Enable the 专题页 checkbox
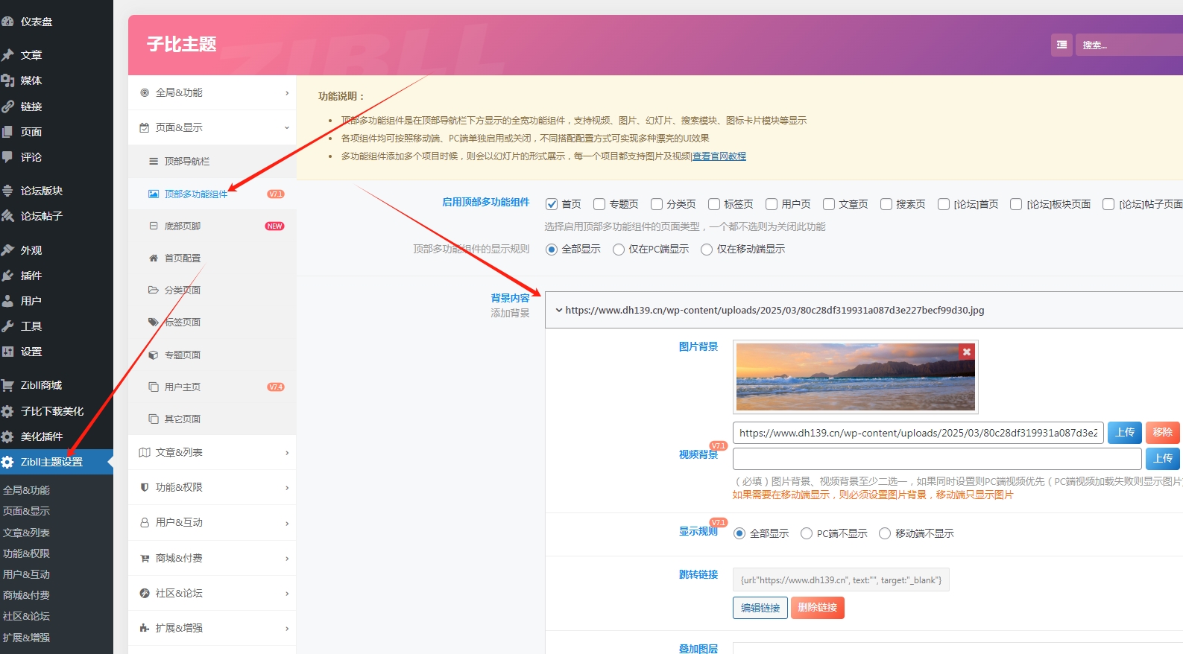The width and height of the screenshot is (1183, 654). tap(599, 204)
